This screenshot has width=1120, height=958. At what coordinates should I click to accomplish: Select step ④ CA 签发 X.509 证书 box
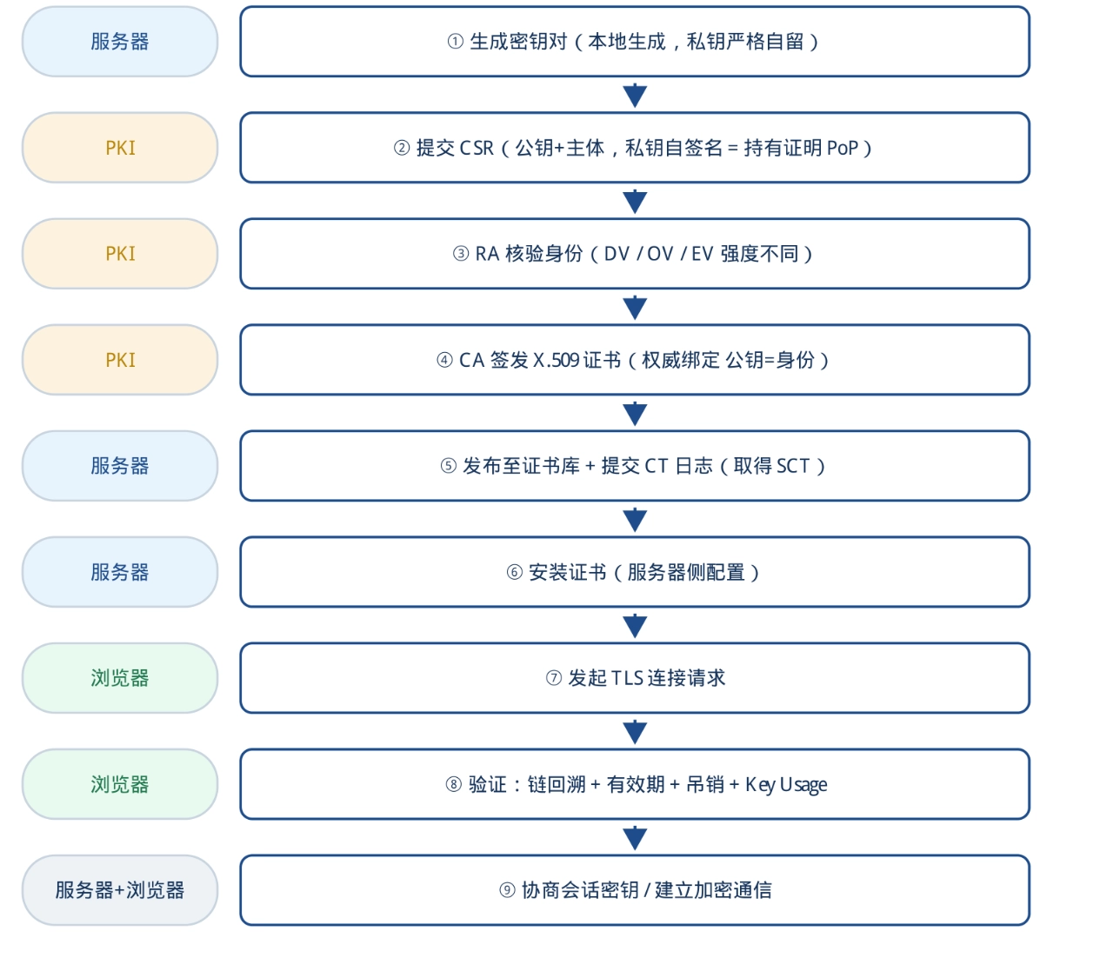[x=635, y=360]
